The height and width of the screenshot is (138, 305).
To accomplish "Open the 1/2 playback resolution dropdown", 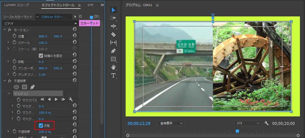I will pyautogui.click(x=248, y=123).
